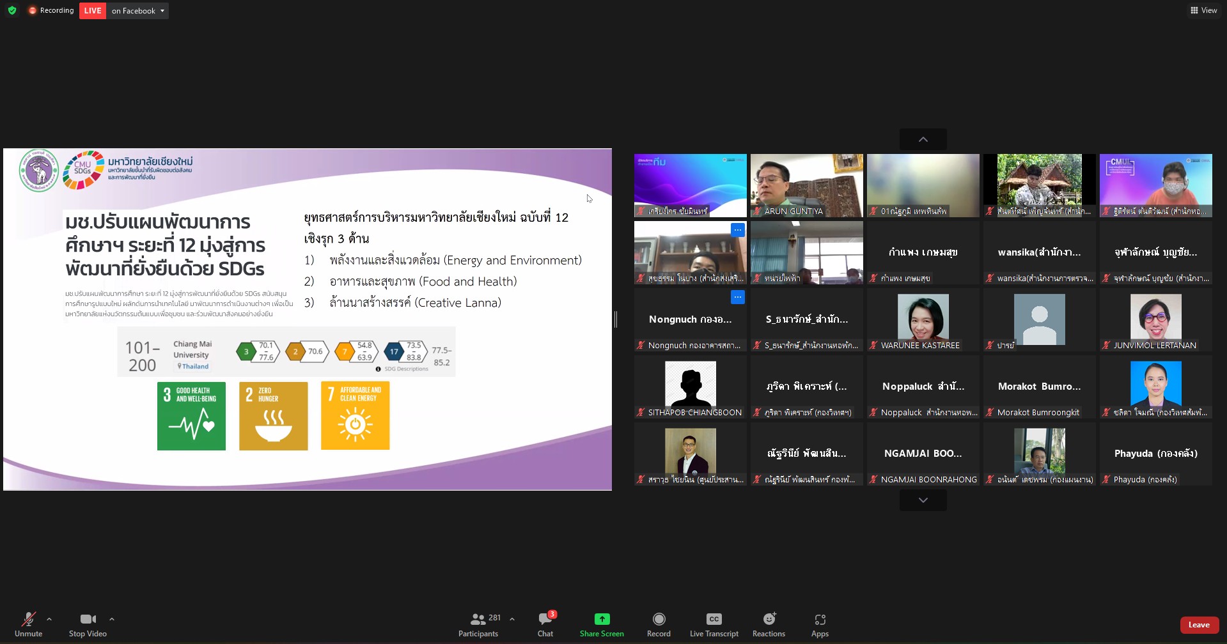
Task: Open the Chat panel
Action: tap(545, 624)
